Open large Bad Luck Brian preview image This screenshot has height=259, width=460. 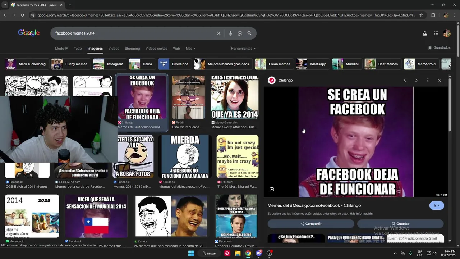pos(356,142)
